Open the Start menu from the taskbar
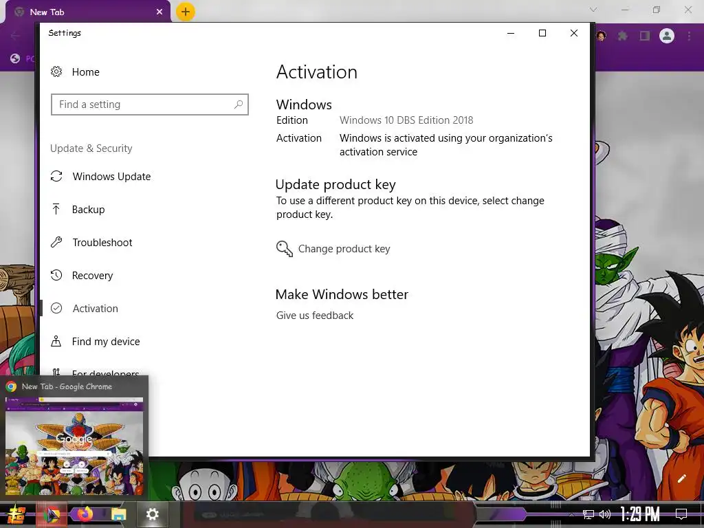The width and height of the screenshot is (704, 528). (x=16, y=514)
